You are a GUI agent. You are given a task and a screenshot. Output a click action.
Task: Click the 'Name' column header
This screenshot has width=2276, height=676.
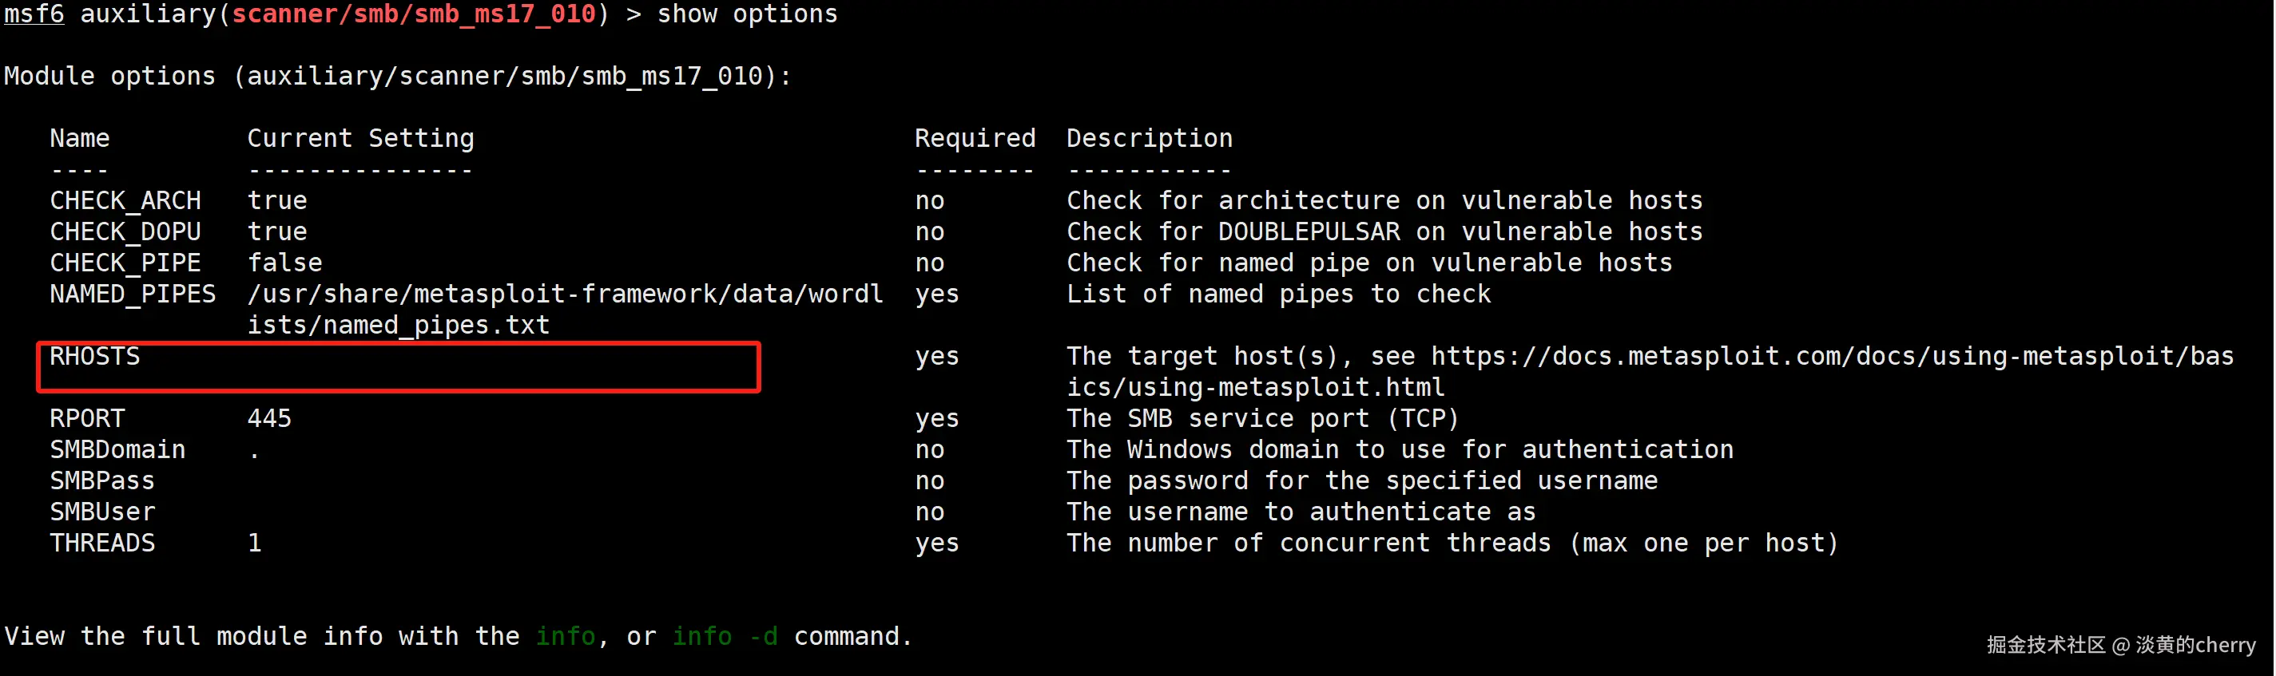pyautogui.click(x=80, y=139)
